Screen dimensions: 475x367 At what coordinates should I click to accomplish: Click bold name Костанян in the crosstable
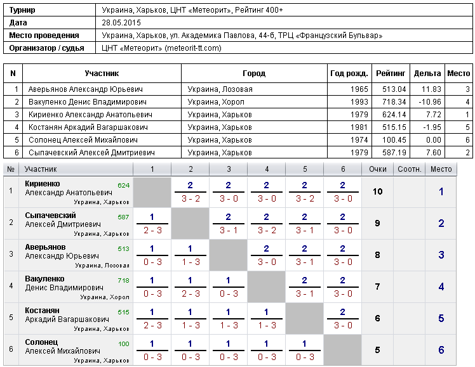tap(42, 311)
